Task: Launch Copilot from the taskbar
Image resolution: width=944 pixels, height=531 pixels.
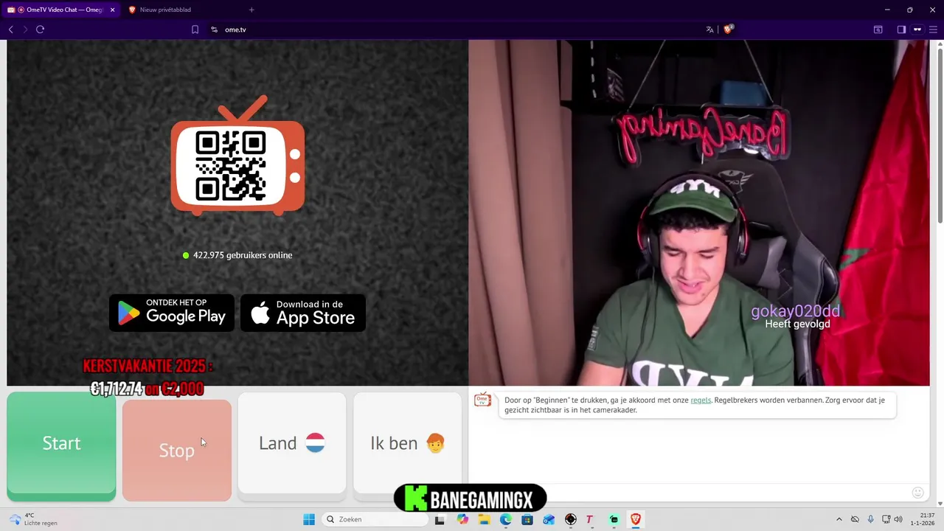Action: [x=462, y=519]
